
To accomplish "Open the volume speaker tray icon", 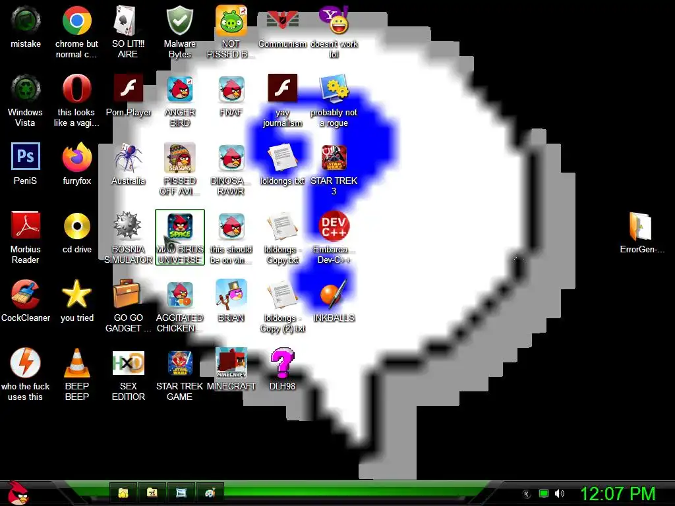I will coord(560,494).
